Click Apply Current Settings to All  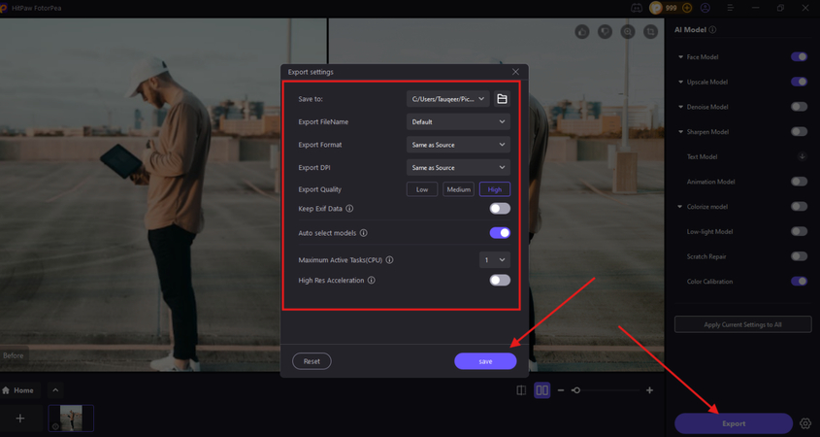[742, 324]
